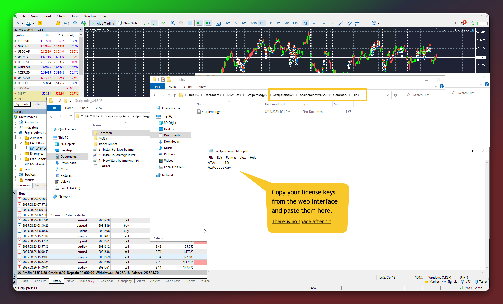
Task: Open the IDE MetaEditor icon
Action: pos(50,23)
